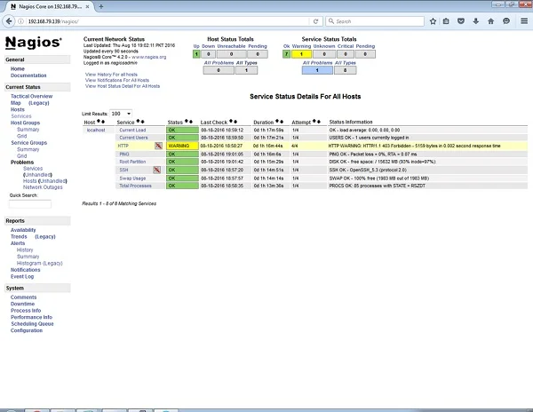Open Documentation in General section
Image resolution: width=533 pixels, height=412 pixels.
pos(28,75)
